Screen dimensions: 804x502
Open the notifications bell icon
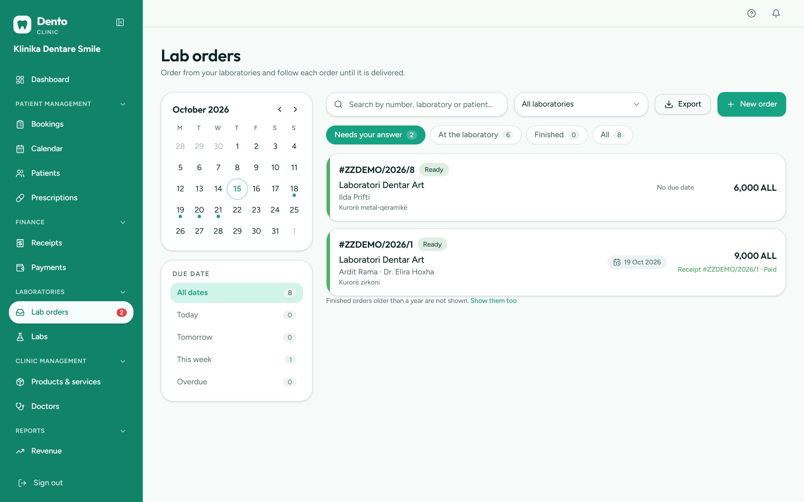[x=776, y=13]
